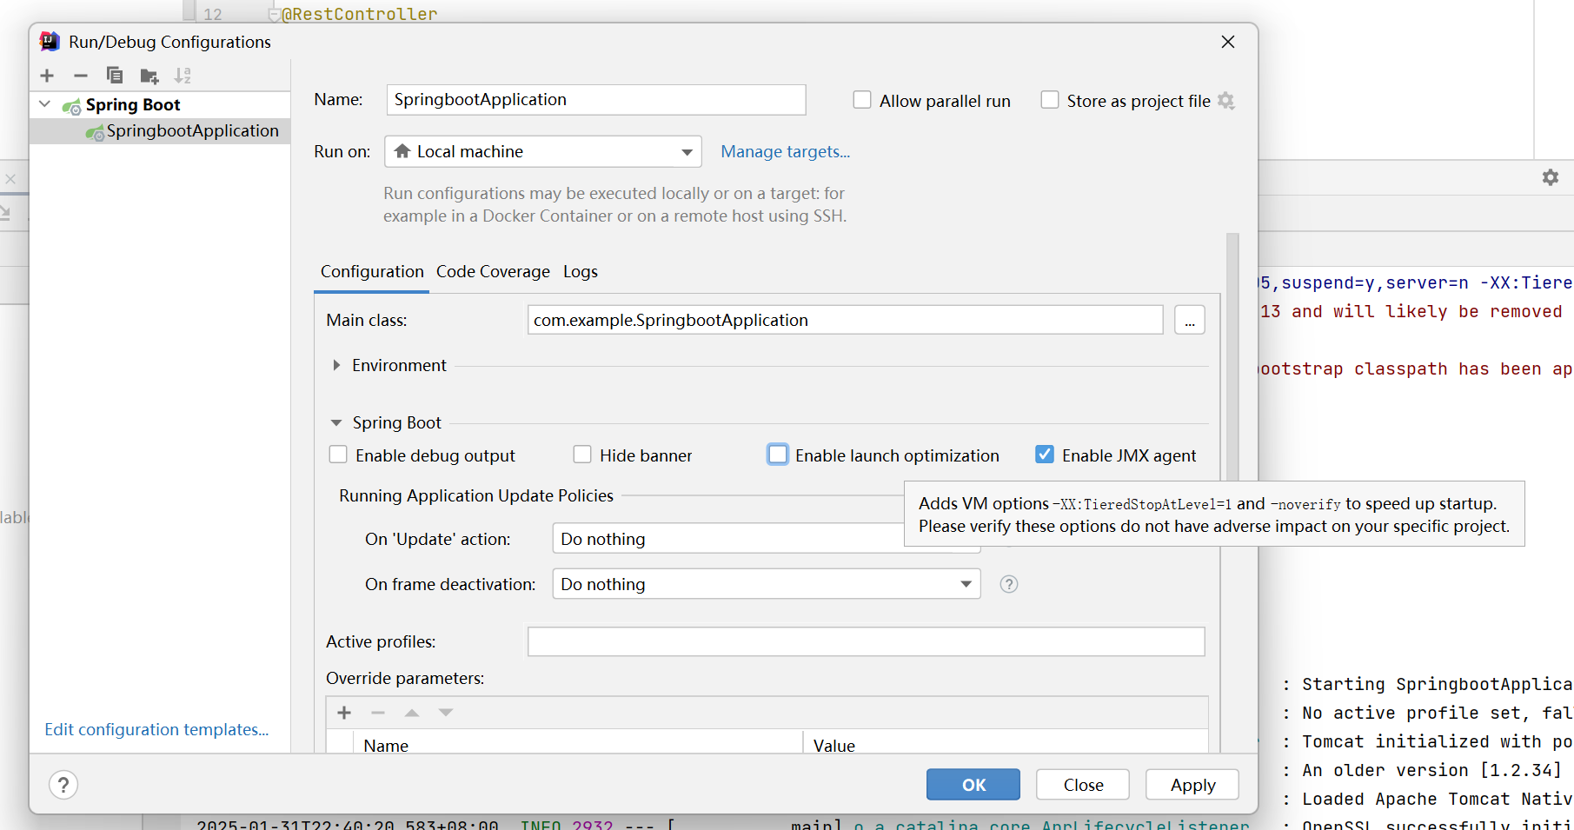Open help next to frame deactivation dropdown
1574x830 pixels.
(1009, 584)
